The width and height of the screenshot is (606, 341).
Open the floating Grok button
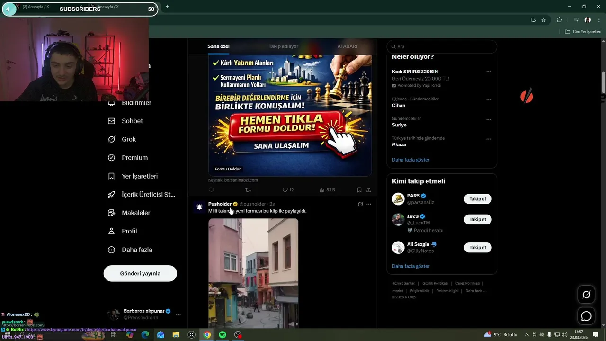587,295
